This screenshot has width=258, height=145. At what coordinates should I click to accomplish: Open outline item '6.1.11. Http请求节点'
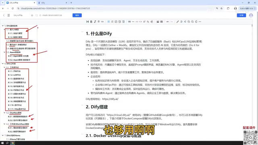coord(17,109)
